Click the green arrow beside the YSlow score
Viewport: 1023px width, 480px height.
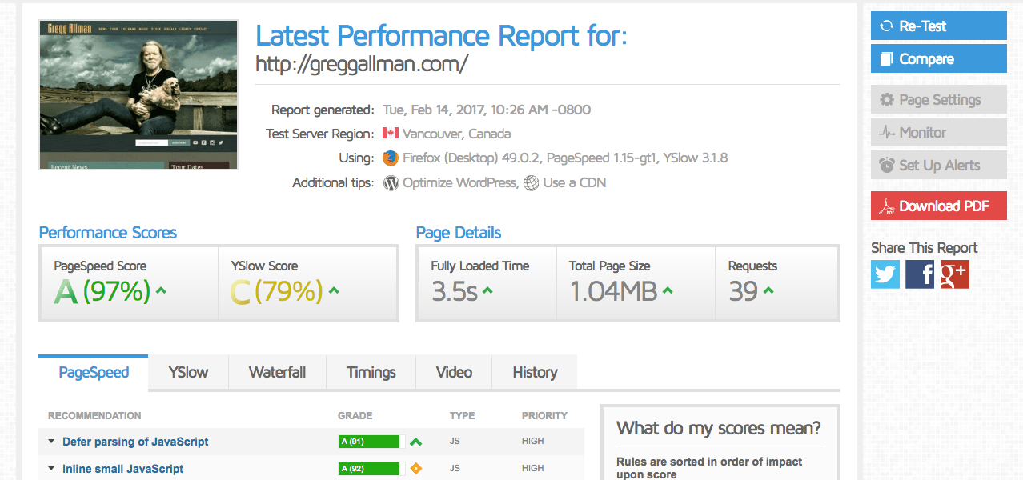(x=334, y=291)
